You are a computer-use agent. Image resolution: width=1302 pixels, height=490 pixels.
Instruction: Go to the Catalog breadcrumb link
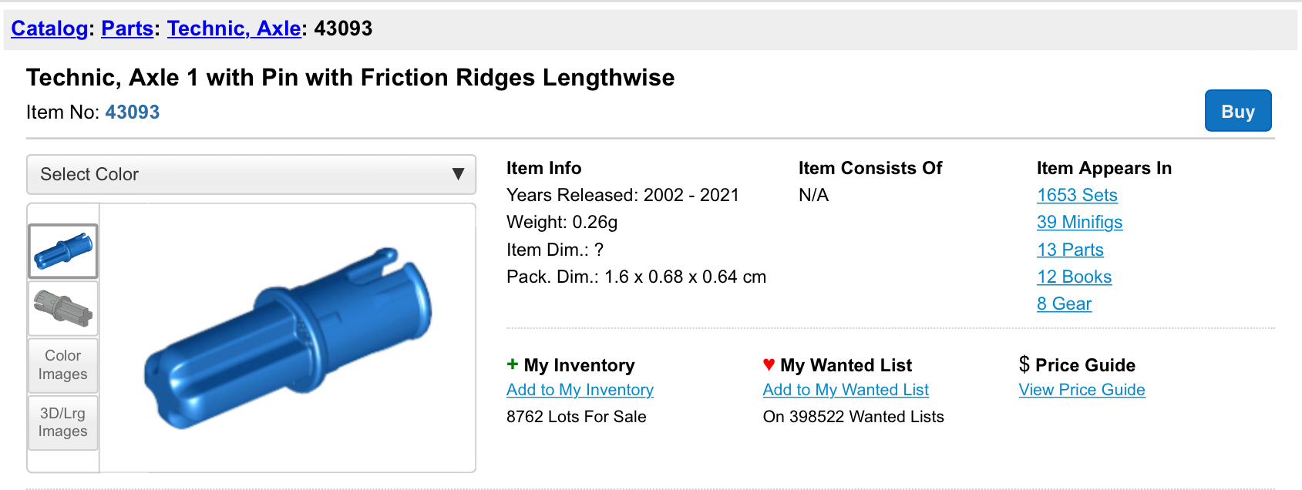click(49, 29)
